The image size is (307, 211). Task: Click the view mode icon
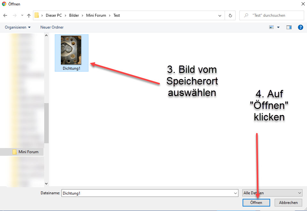point(271,27)
